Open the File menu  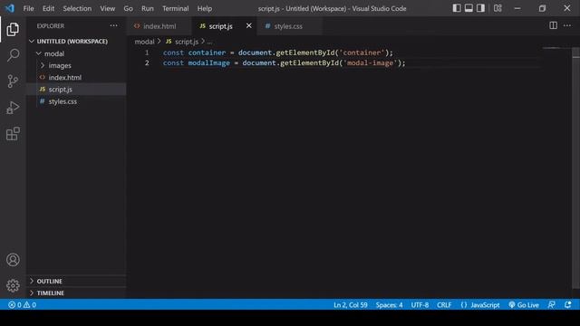click(28, 8)
